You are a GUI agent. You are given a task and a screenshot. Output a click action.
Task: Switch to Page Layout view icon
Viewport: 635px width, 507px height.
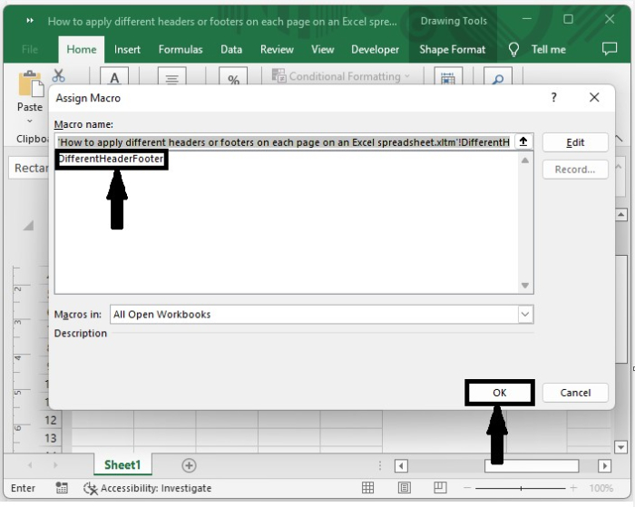(405, 488)
